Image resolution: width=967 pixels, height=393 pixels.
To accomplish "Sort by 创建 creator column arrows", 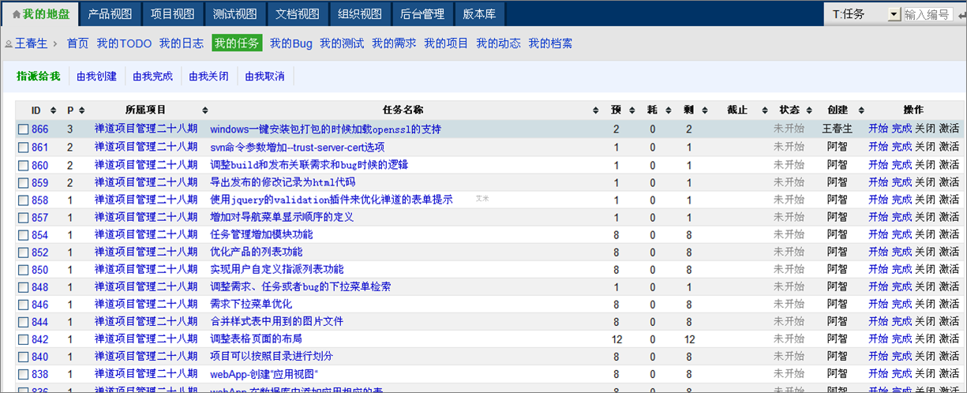I will 861,110.
